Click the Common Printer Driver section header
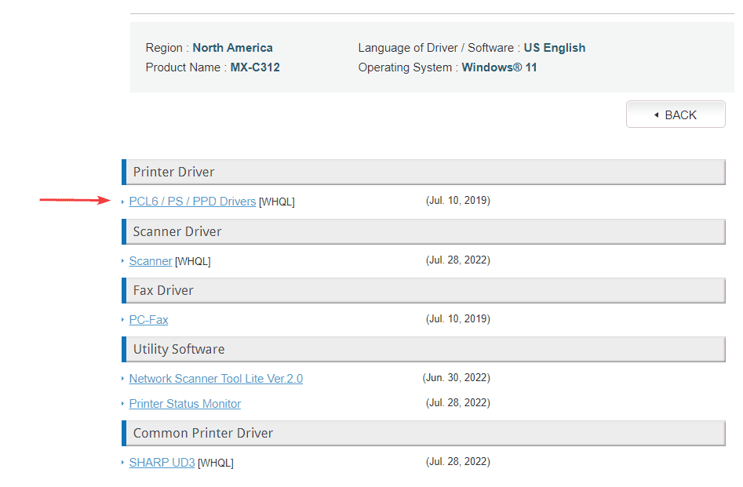This screenshot has height=487, width=743. [x=203, y=433]
